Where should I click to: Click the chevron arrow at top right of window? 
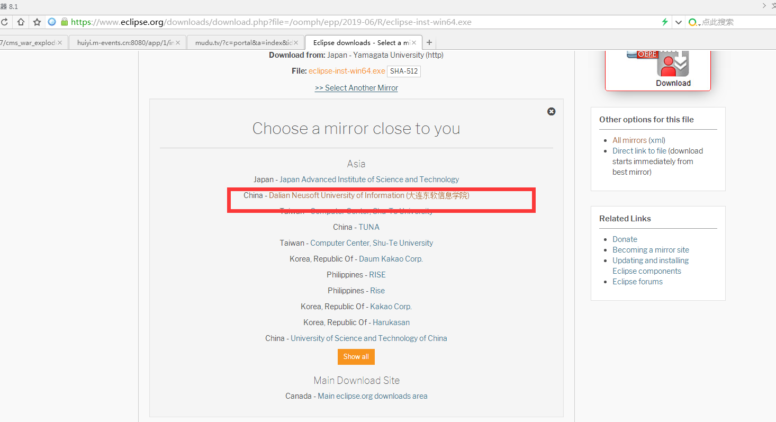click(x=764, y=6)
